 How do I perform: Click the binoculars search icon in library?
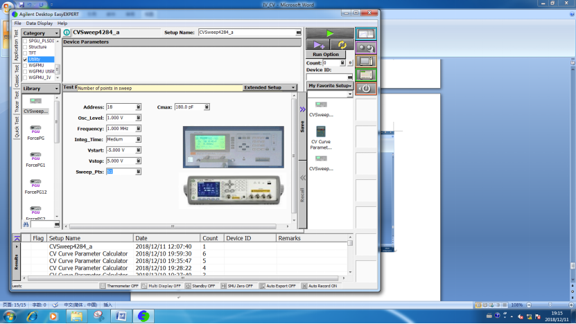[26, 224]
